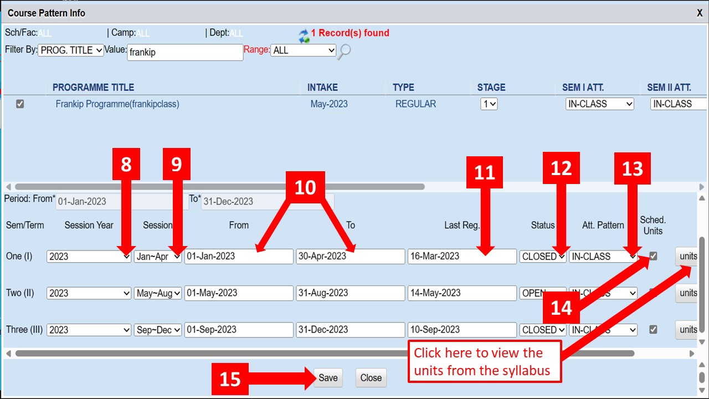Open the Stage dropdown for Frankip Programme
This screenshot has width=709, height=399.
tap(489, 104)
